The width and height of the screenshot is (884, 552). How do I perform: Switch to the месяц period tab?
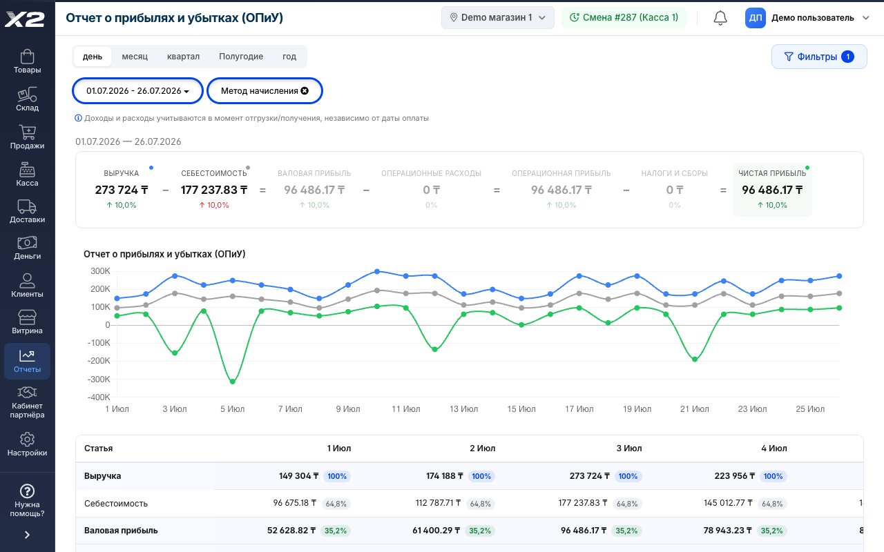pos(135,57)
